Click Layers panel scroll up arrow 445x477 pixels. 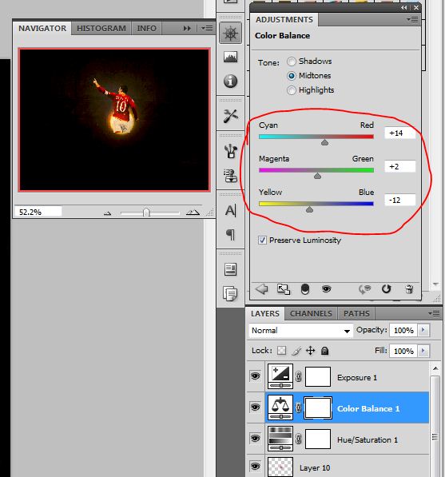pyautogui.click(x=435, y=368)
